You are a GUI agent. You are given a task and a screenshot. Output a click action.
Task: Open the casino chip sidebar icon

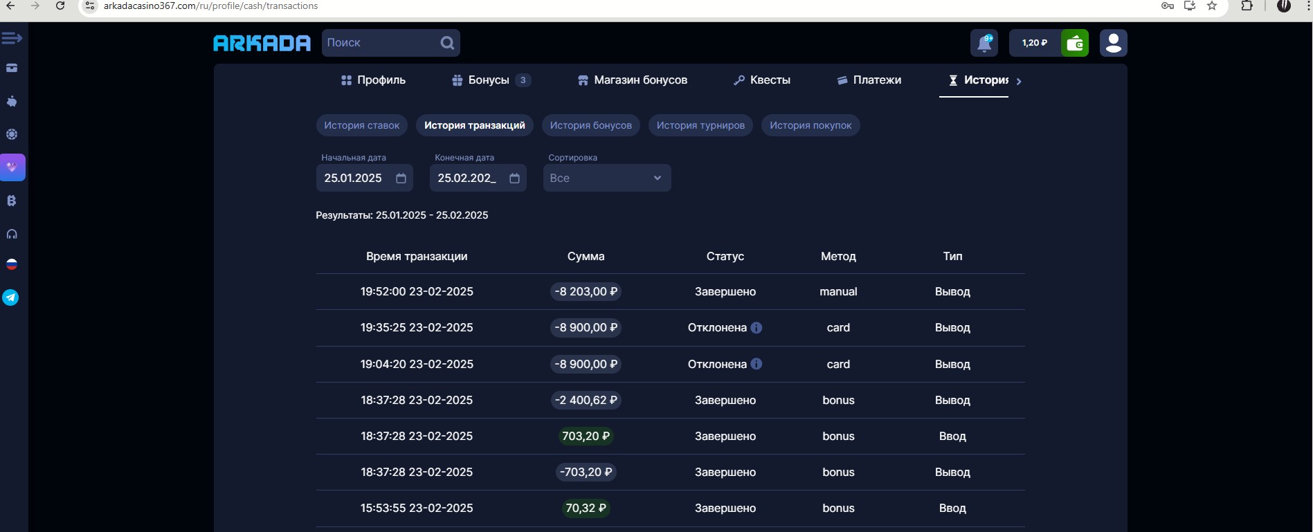[x=12, y=134]
